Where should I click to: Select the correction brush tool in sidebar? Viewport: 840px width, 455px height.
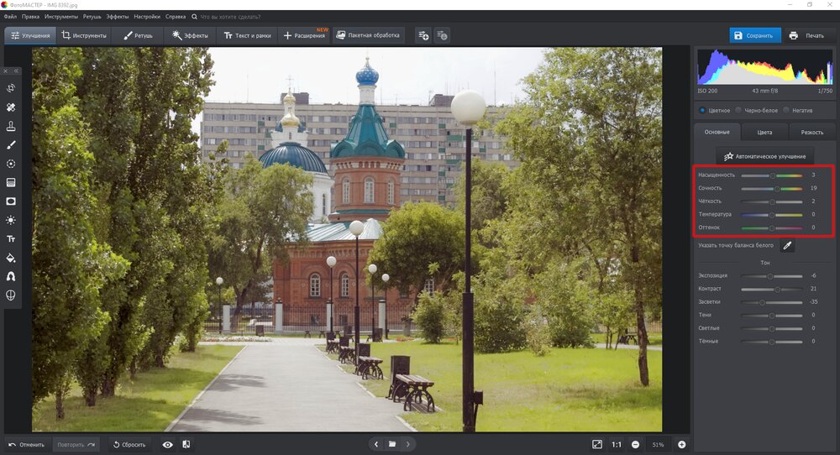[11, 145]
